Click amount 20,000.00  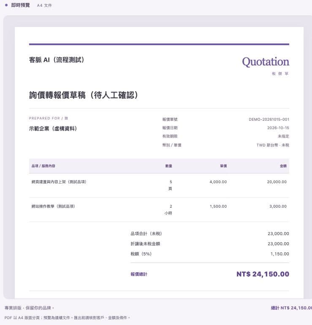(277, 182)
